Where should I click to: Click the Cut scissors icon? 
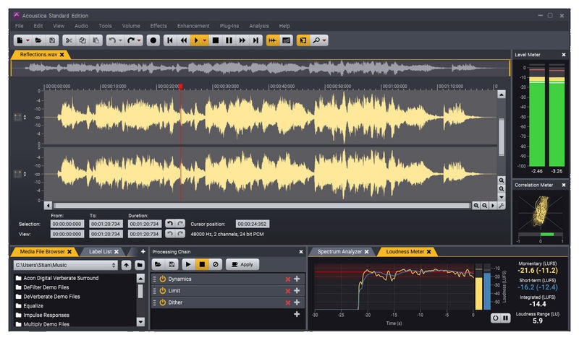tap(69, 40)
